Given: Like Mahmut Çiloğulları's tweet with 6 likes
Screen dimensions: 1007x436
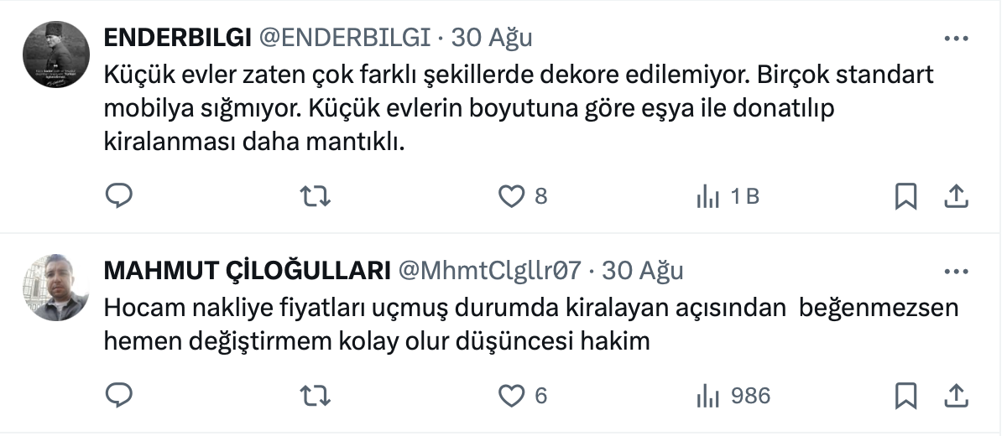Looking at the screenshot, I should coord(511,395).
